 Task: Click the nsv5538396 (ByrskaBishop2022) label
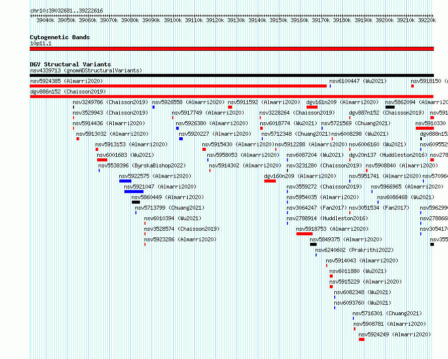[x=142, y=165]
